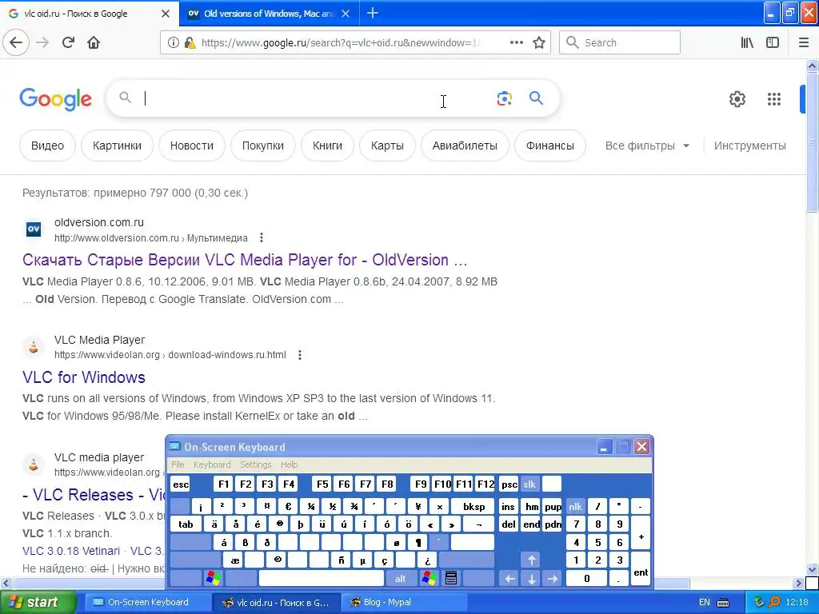Open the VLC for Windows result link
This screenshot has height=614, width=819.
pos(83,377)
